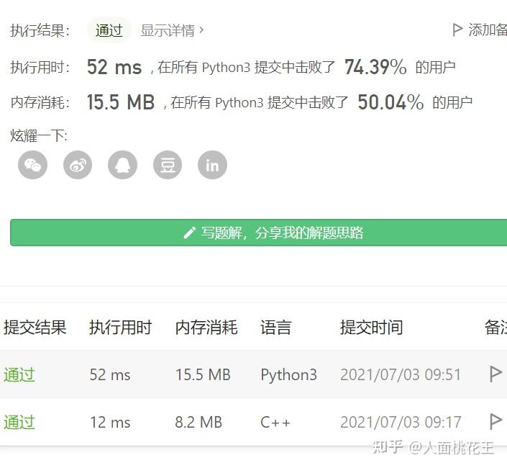
Task: Click the green 通过 status badge at top
Action: point(109,30)
